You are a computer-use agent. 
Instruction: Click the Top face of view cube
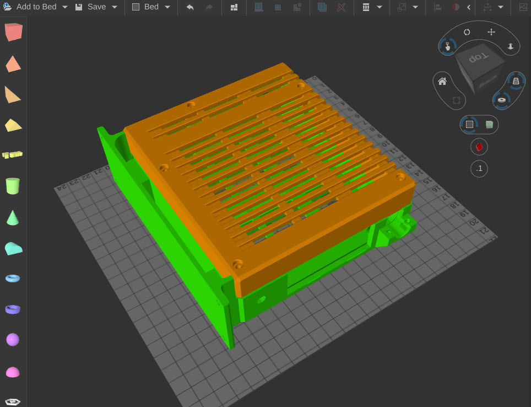[x=479, y=58]
